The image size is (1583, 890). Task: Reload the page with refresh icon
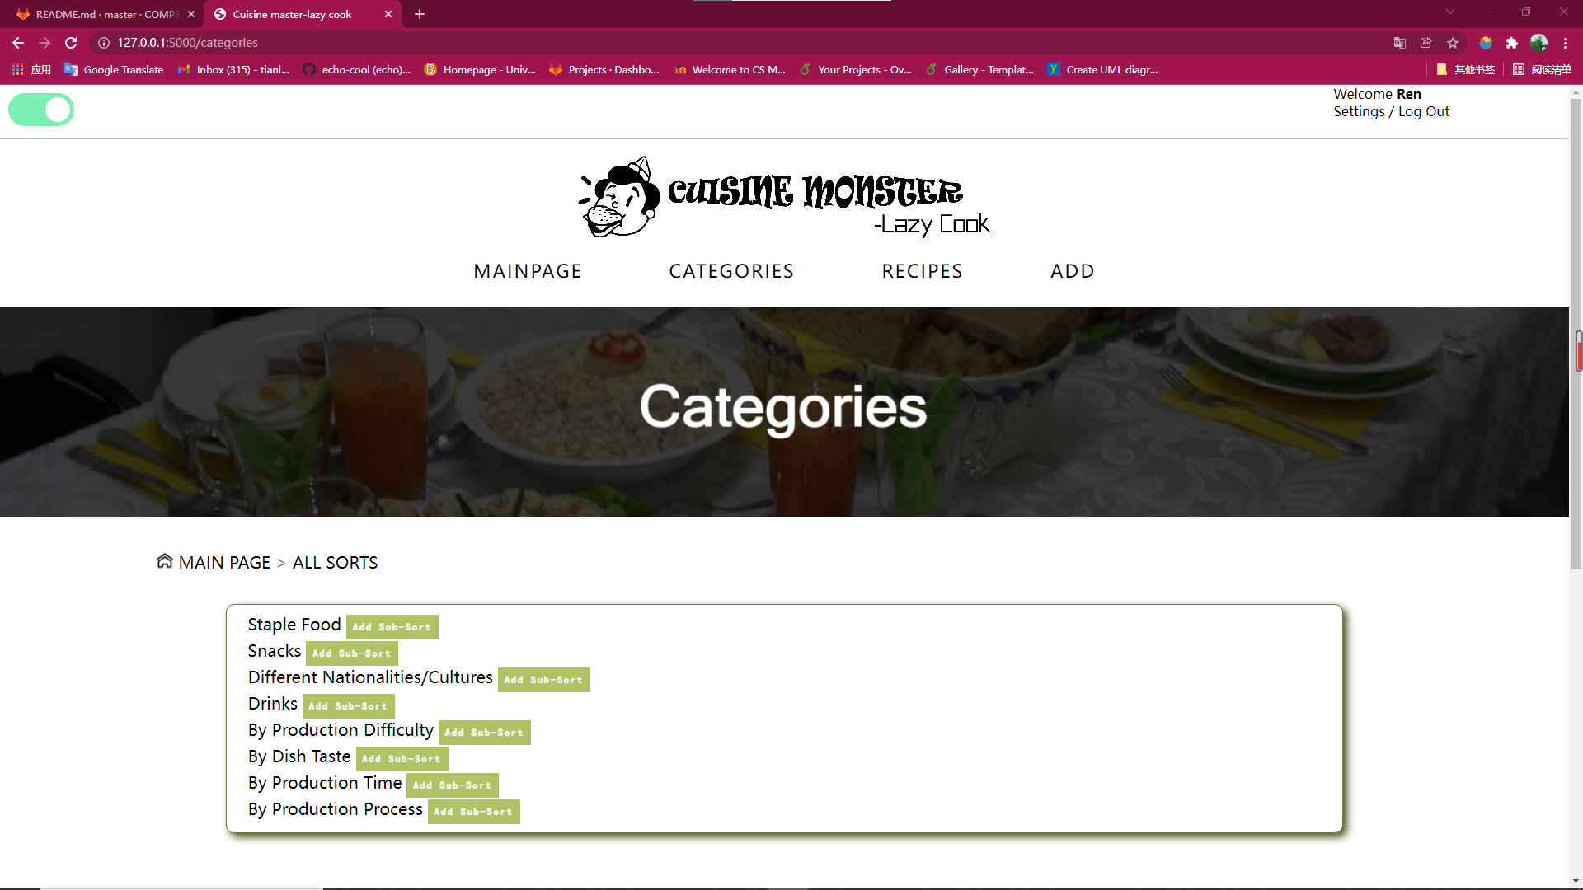point(71,43)
